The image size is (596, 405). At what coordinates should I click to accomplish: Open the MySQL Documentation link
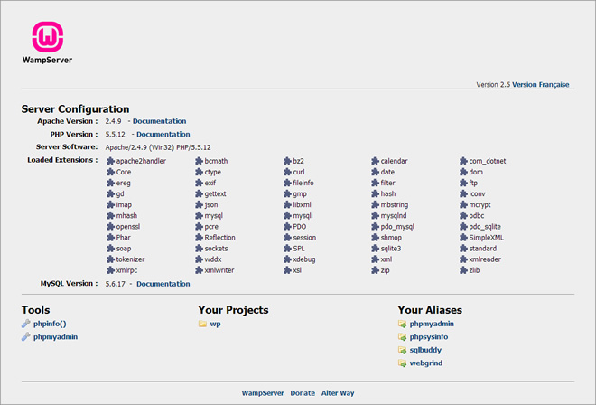163,284
